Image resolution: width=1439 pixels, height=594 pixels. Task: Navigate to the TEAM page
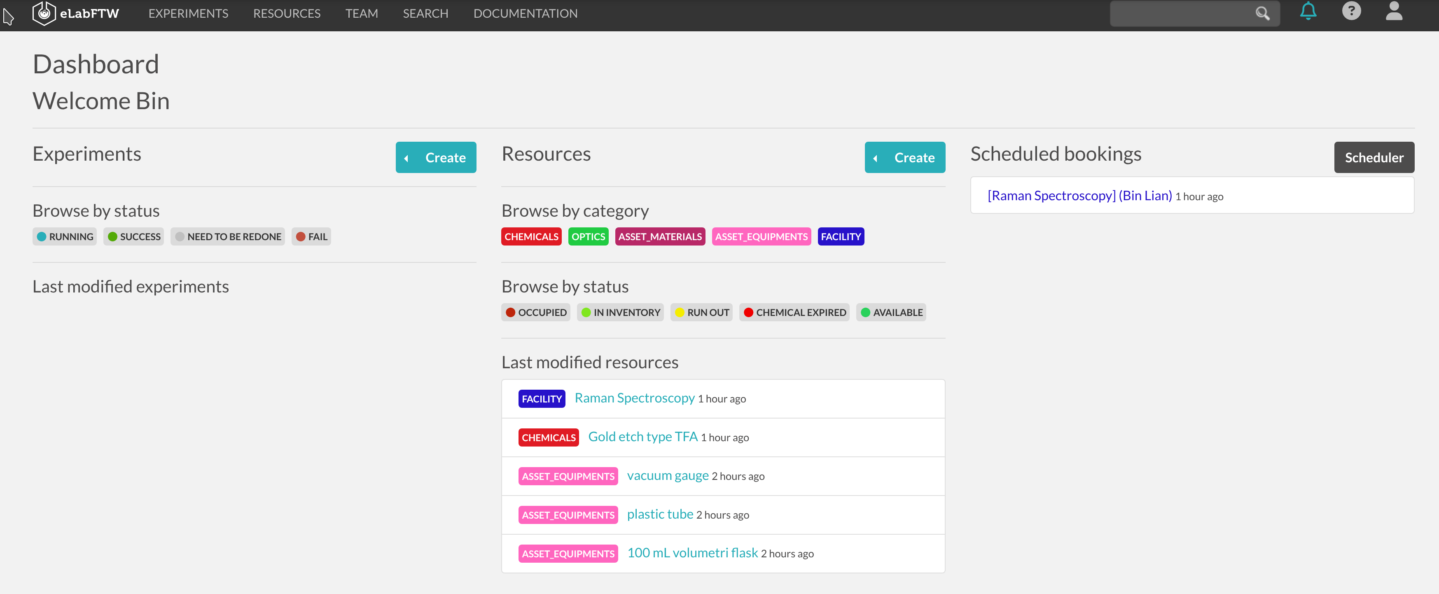(x=362, y=13)
